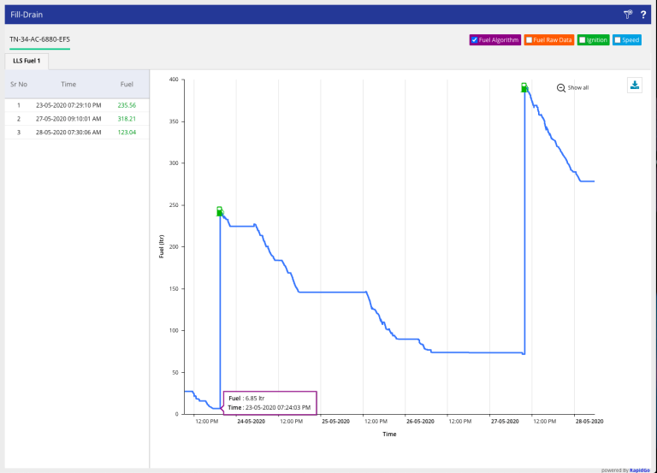The height and width of the screenshot is (473, 657).
Task: Click fuel pump marker on 27-05-2020 fill
Action: (x=524, y=87)
